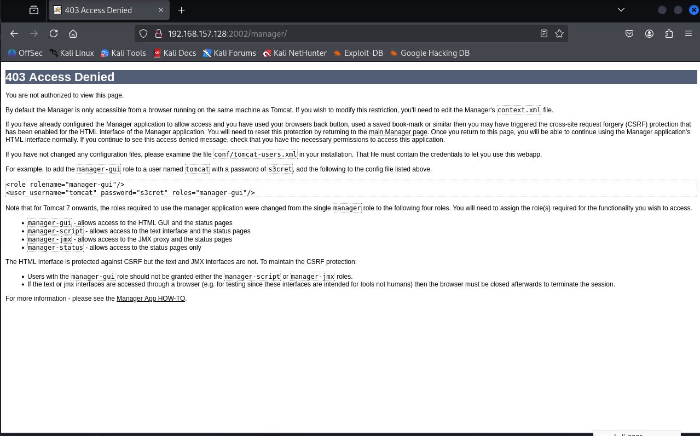Expand the list all tabs chevron

point(621,10)
